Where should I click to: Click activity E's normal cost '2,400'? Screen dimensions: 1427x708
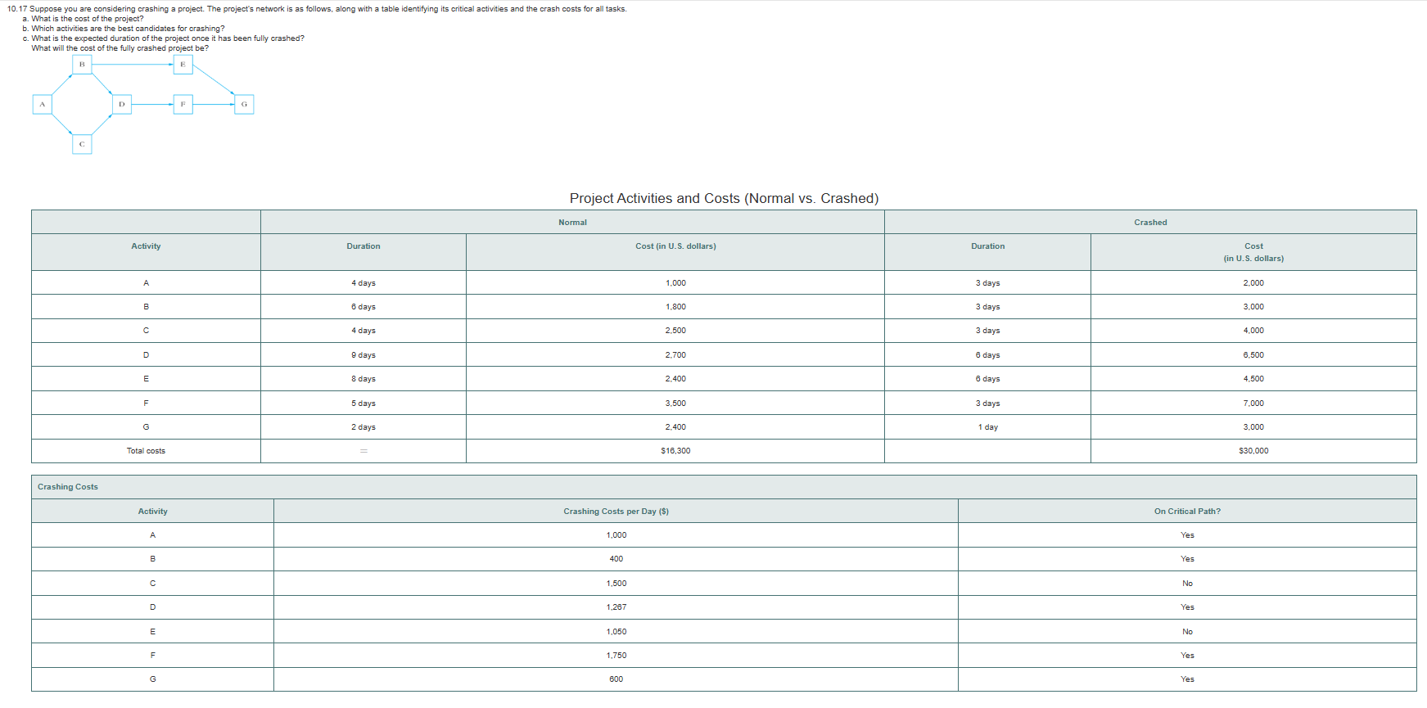point(675,379)
